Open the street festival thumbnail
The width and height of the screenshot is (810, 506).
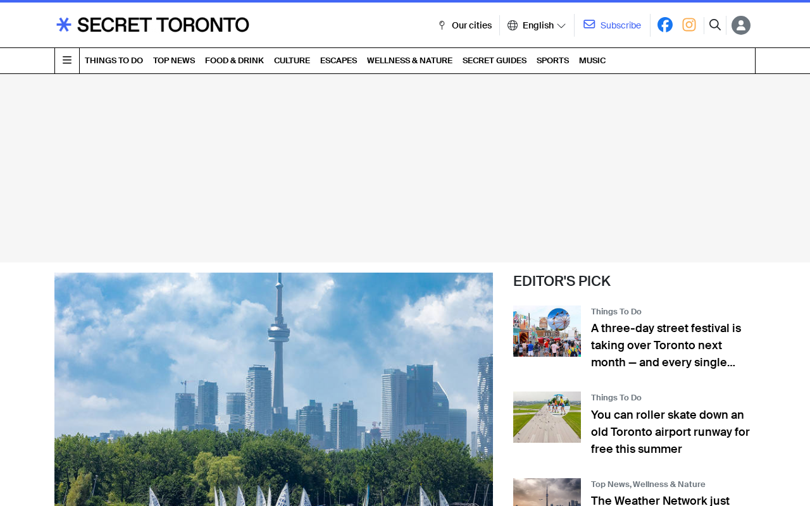(547, 331)
